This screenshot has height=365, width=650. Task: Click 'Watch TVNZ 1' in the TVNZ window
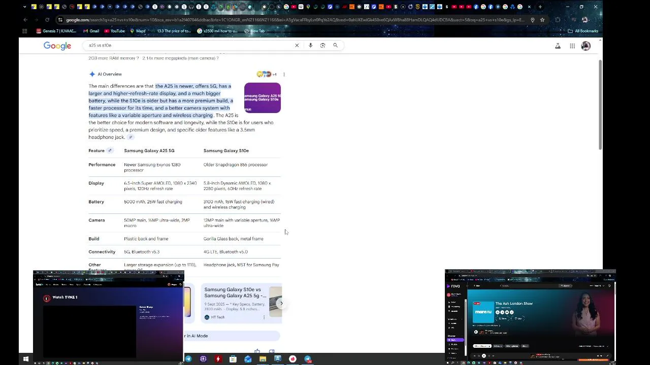(x=65, y=298)
